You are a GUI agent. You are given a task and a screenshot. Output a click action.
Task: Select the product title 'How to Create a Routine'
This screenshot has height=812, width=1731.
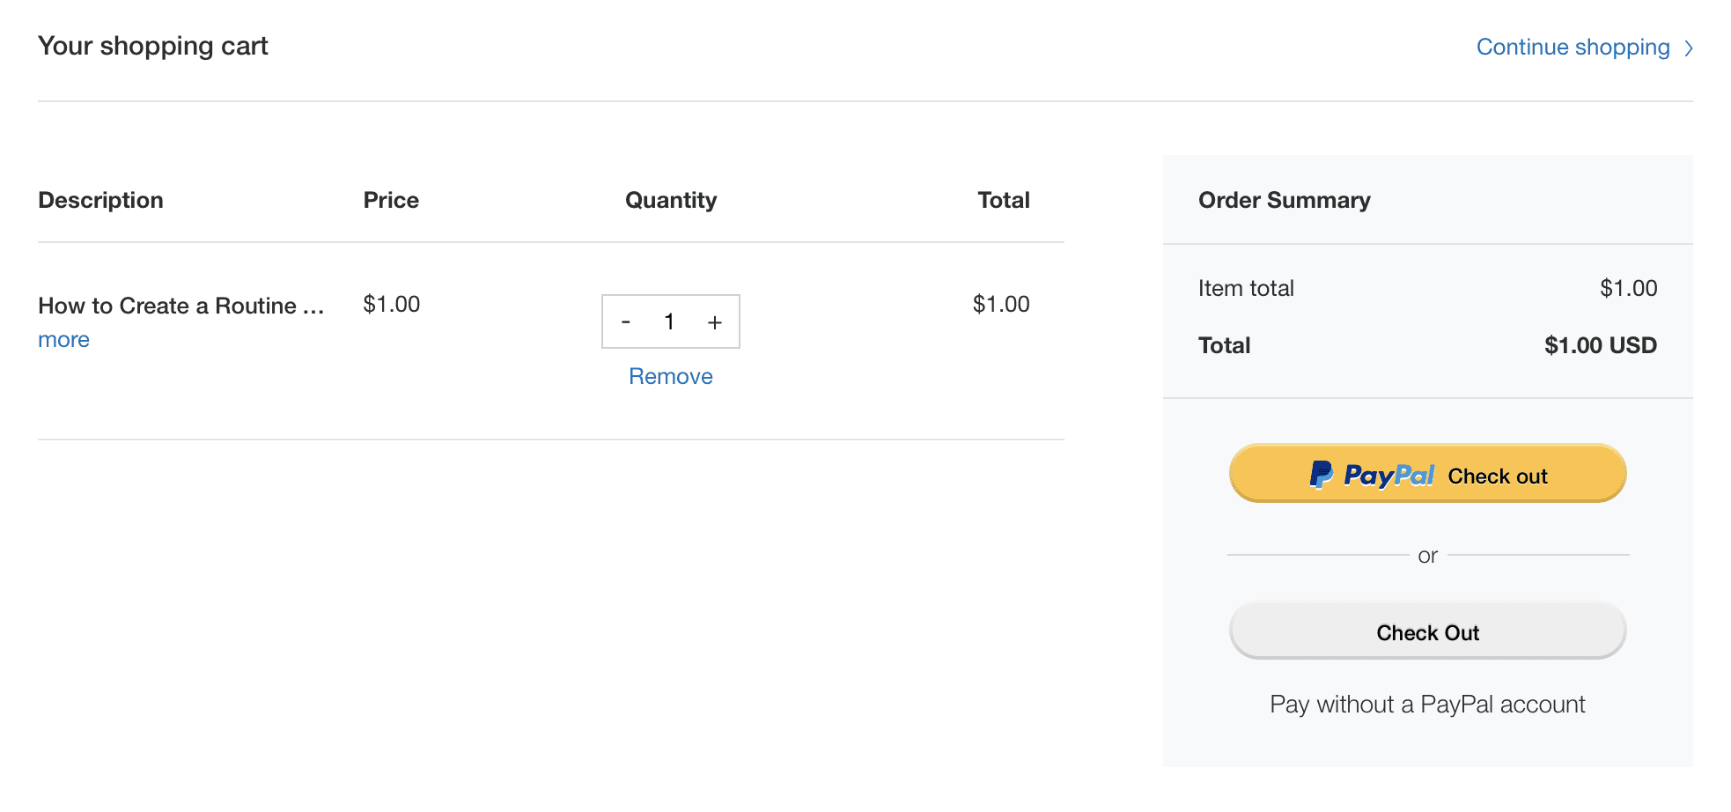click(x=180, y=306)
